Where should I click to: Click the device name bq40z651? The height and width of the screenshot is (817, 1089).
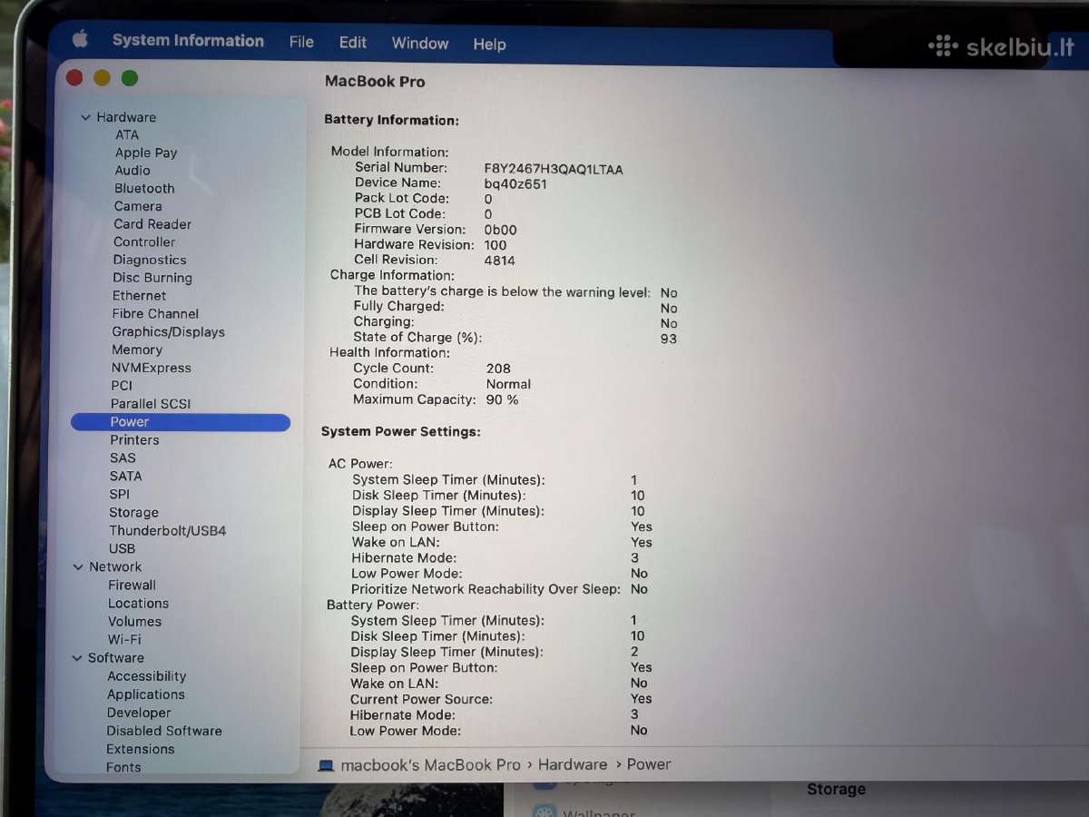515,184
